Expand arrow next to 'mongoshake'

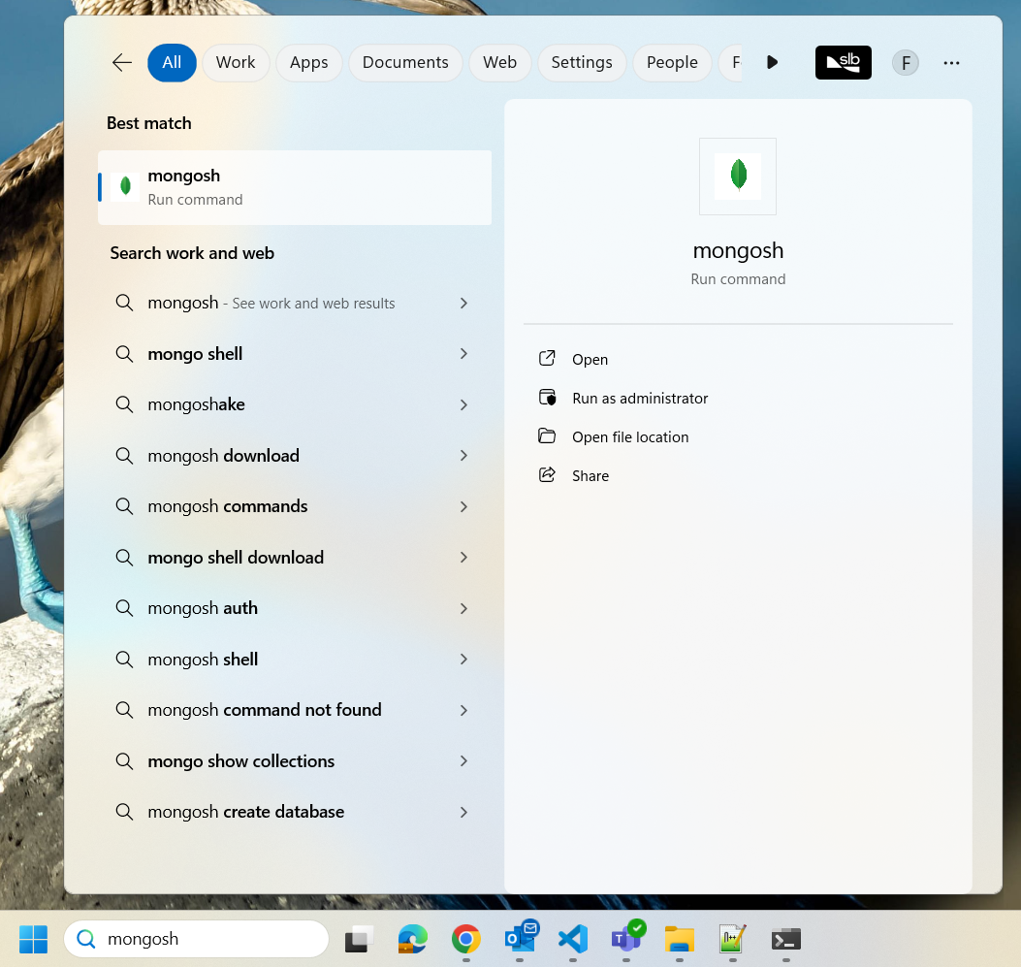click(463, 405)
